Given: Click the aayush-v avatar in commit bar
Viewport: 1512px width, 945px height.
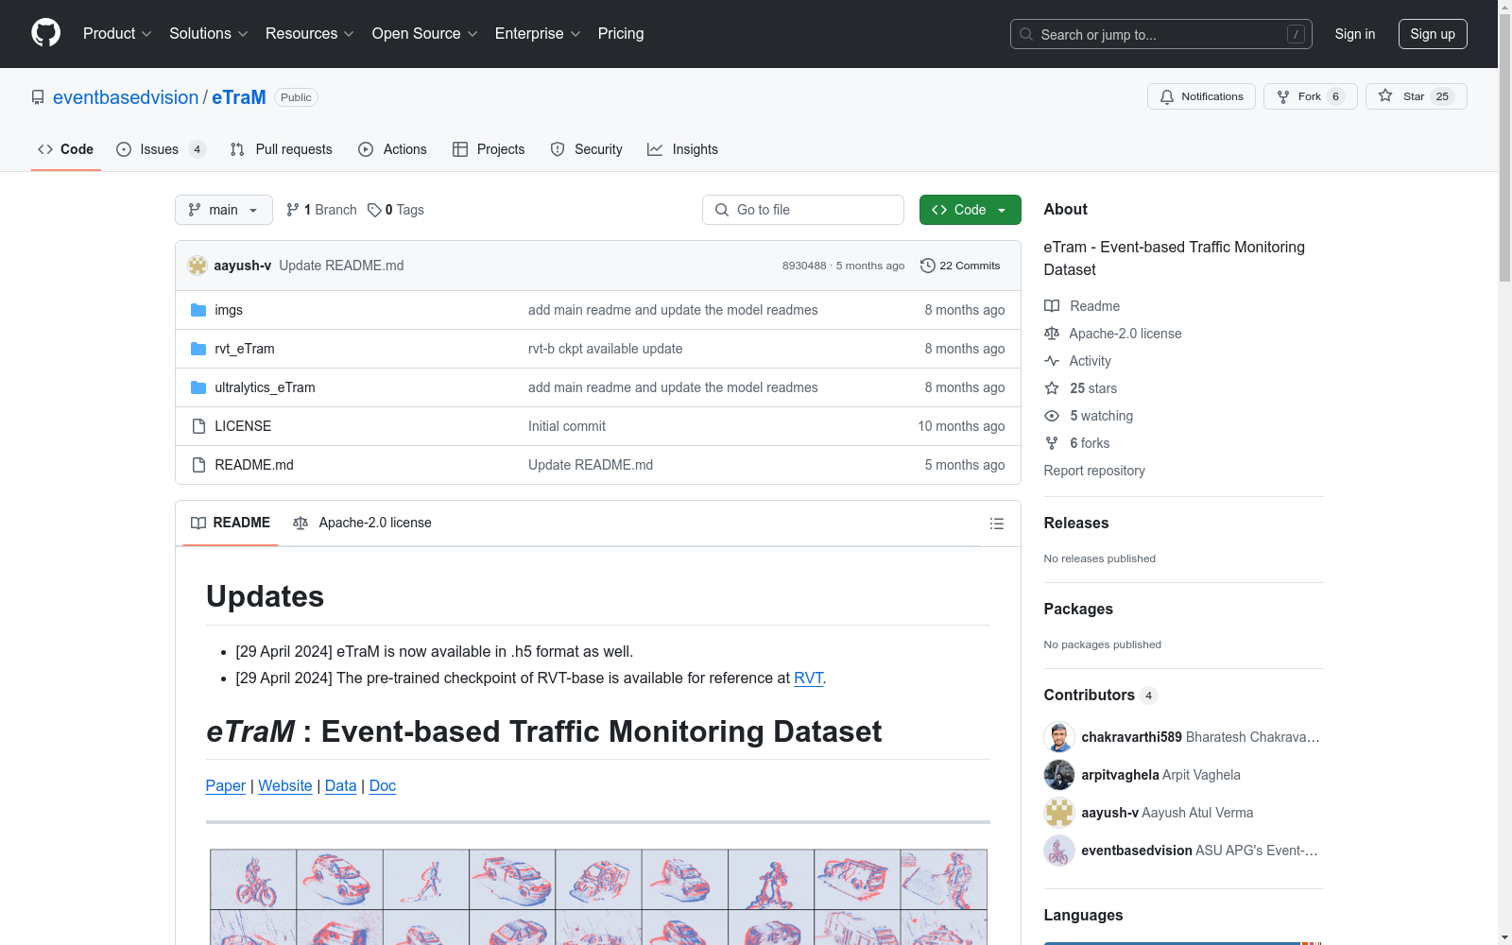Looking at the screenshot, I should pyautogui.click(x=198, y=266).
